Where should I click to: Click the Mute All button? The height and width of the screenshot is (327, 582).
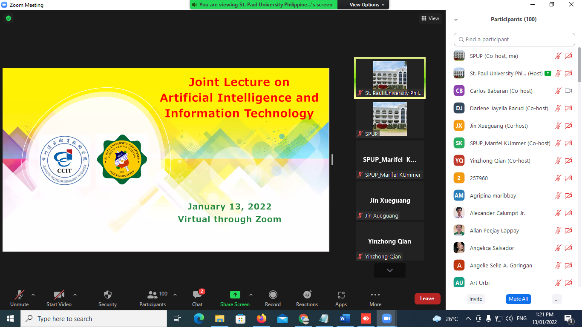[518, 299]
